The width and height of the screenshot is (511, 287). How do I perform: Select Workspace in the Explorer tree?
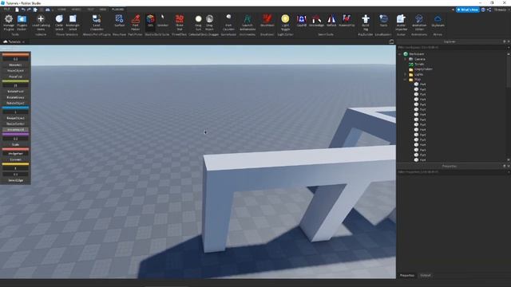(x=417, y=54)
